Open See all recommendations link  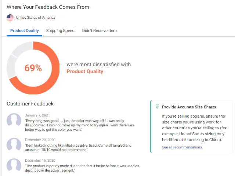(182, 147)
